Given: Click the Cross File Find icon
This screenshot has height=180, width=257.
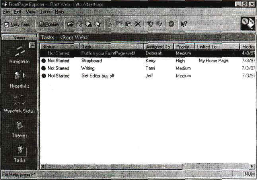Looking at the screenshot, I should [88, 24].
